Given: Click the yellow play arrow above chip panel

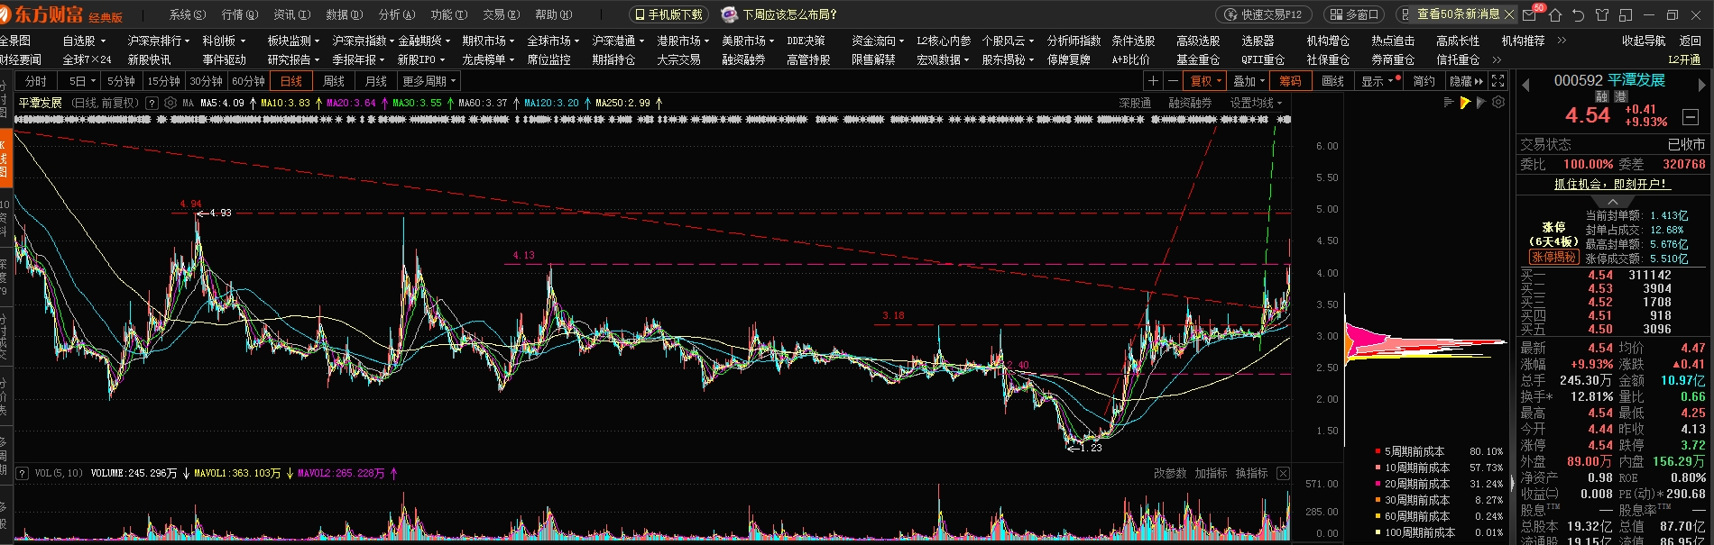Looking at the screenshot, I should point(1465,103).
